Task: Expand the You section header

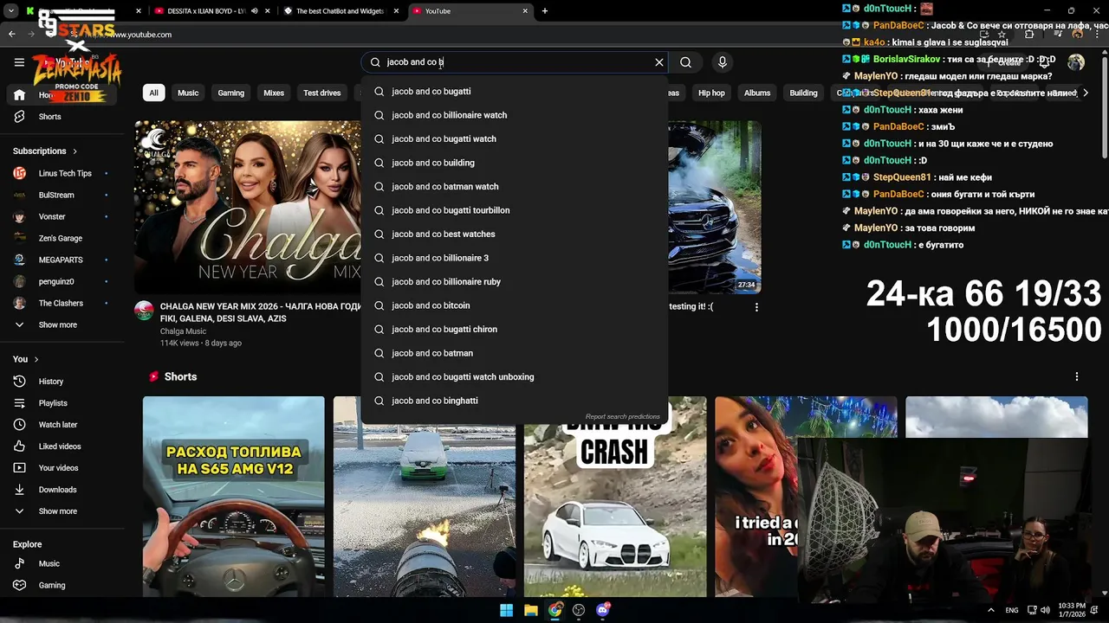Action: [26, 359]
